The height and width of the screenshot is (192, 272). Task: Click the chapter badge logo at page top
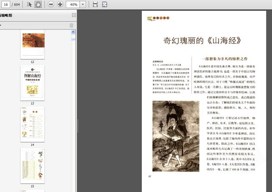(158, 18)
